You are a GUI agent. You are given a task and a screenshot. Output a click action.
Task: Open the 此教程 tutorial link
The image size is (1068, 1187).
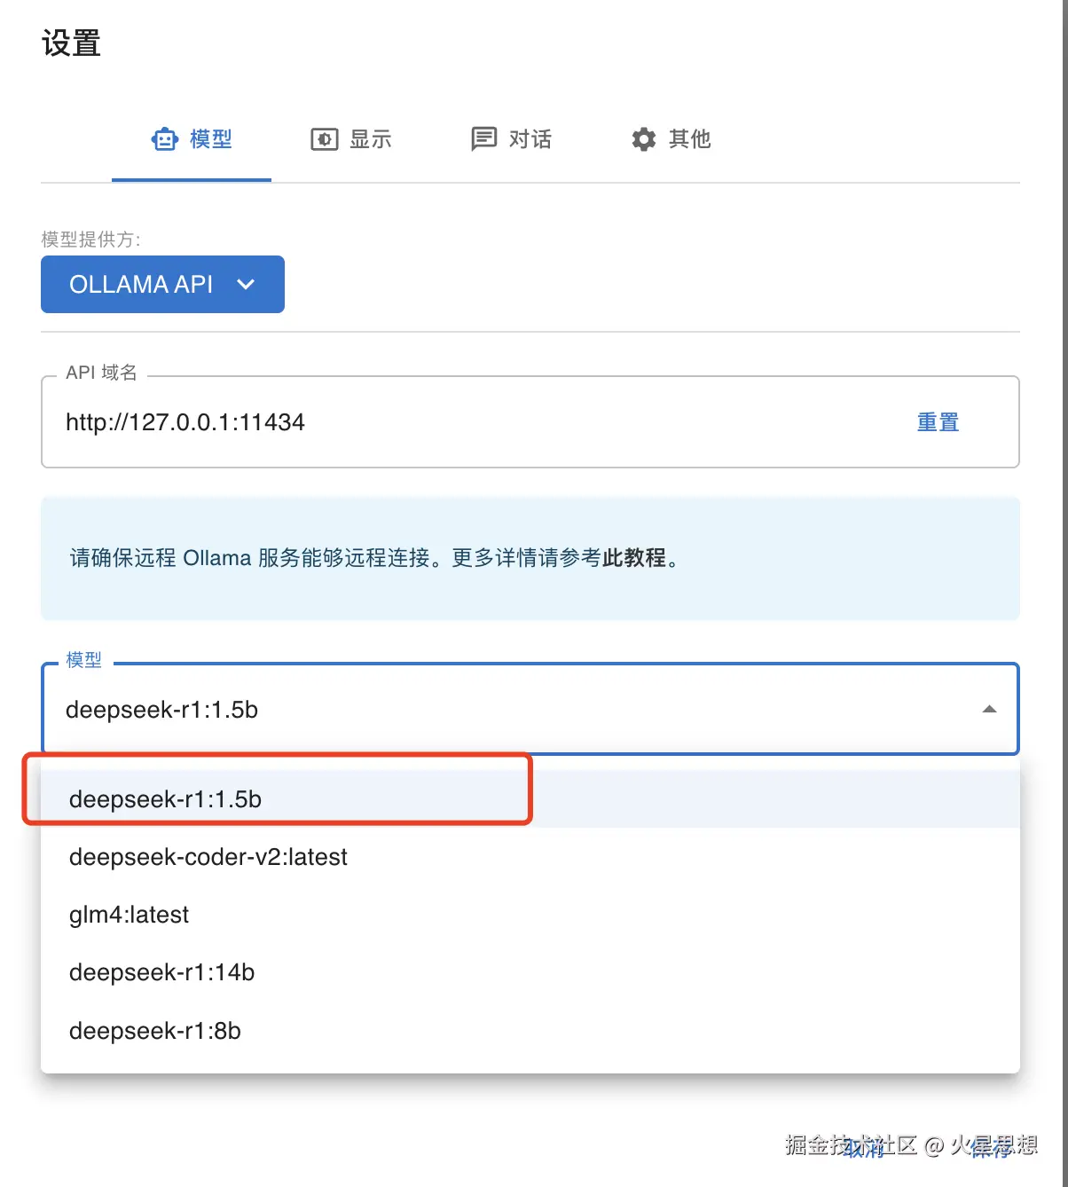[634, 558]
